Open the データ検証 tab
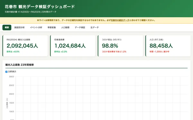The width and height of the screenshot is (193, 120). pos(80,28)
